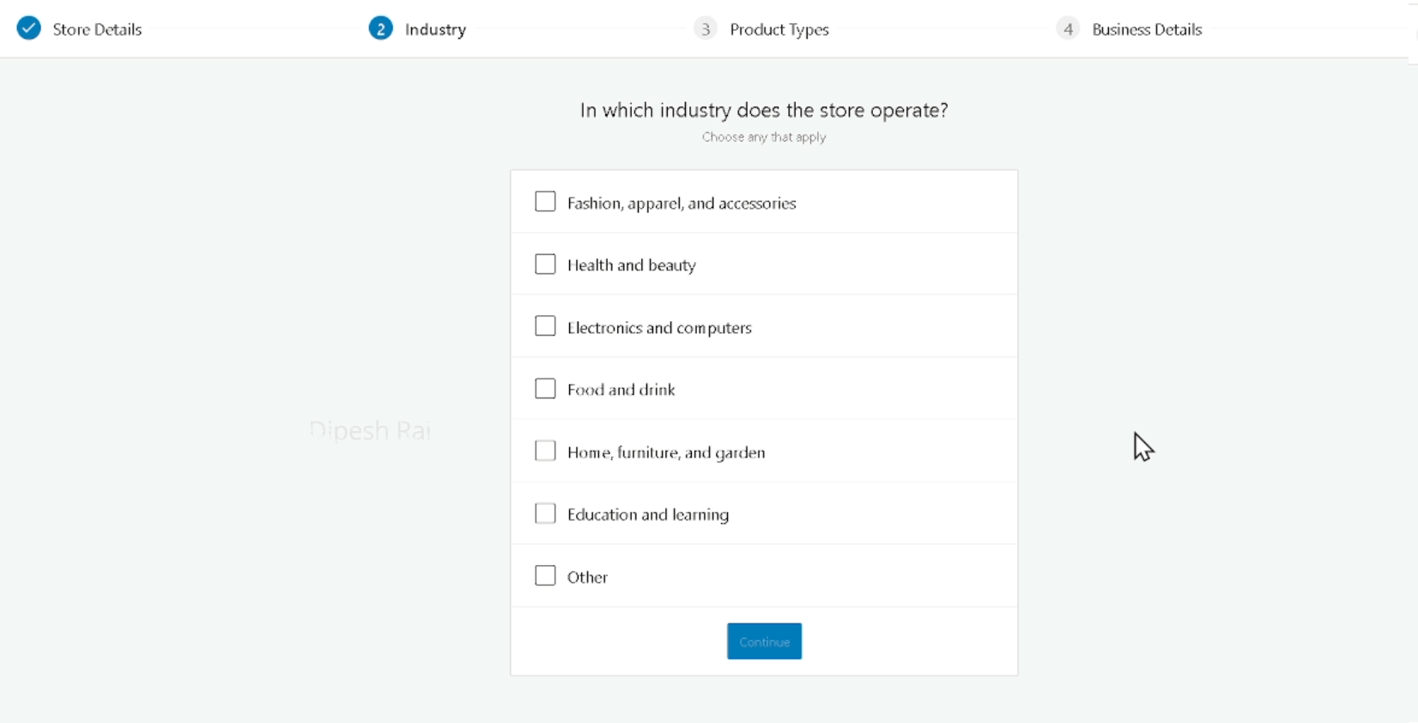
Task: Toggle the Home, furniture, and garden checkbox
Action: coord(545,451)
